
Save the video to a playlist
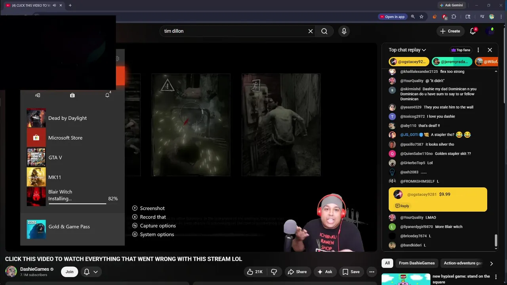pyautogui.click(x=351, y=272)
